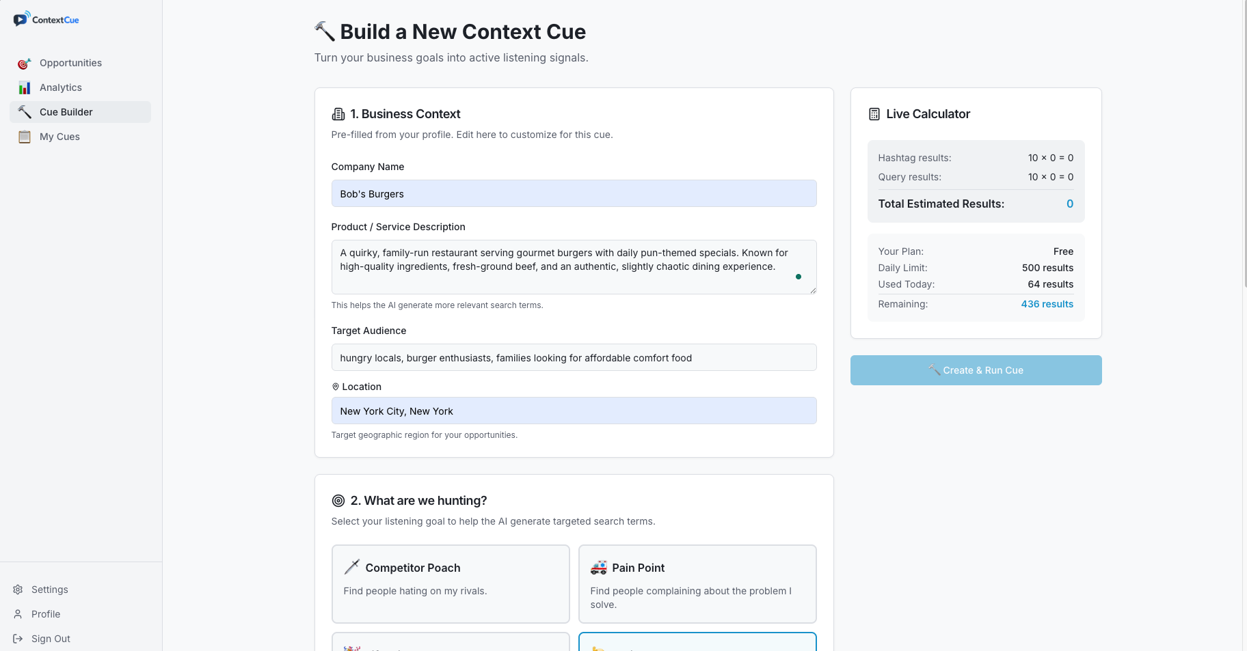Open My Cues from the sidebar
This screenshot has height=651, width=1247.
coord(59,137)
